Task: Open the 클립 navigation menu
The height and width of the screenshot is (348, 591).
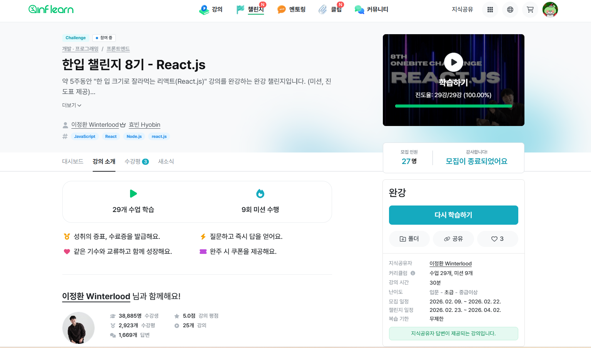Action: click(331, 10)
